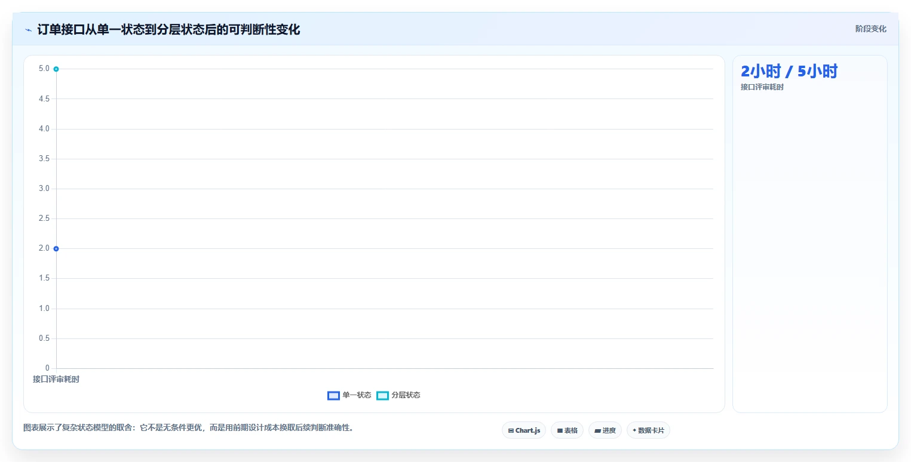Select the Chart.js tag chip
The width and height of the screenshot is (911, 462).
coord(524,430)
